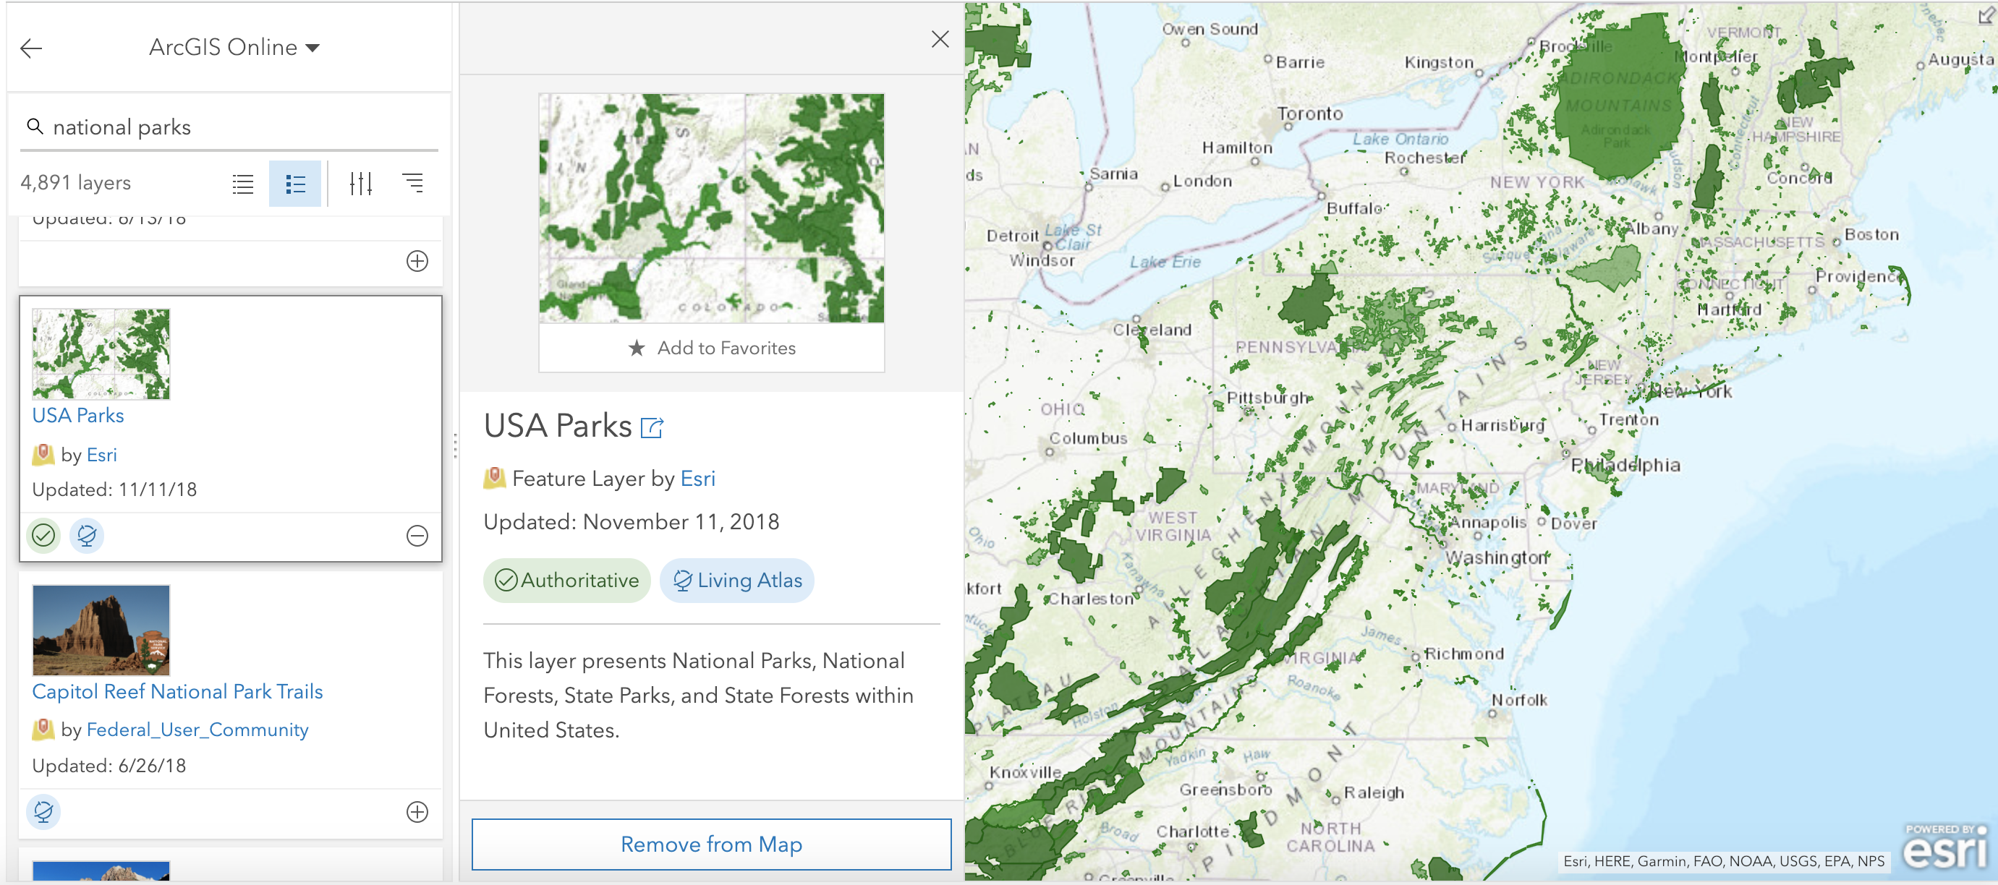Open Esri link in details panel

pos(698,479)
